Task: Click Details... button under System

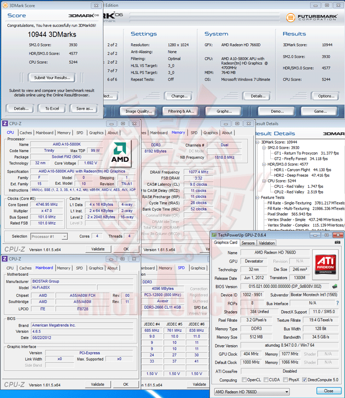Action: [x=258, y=96]
